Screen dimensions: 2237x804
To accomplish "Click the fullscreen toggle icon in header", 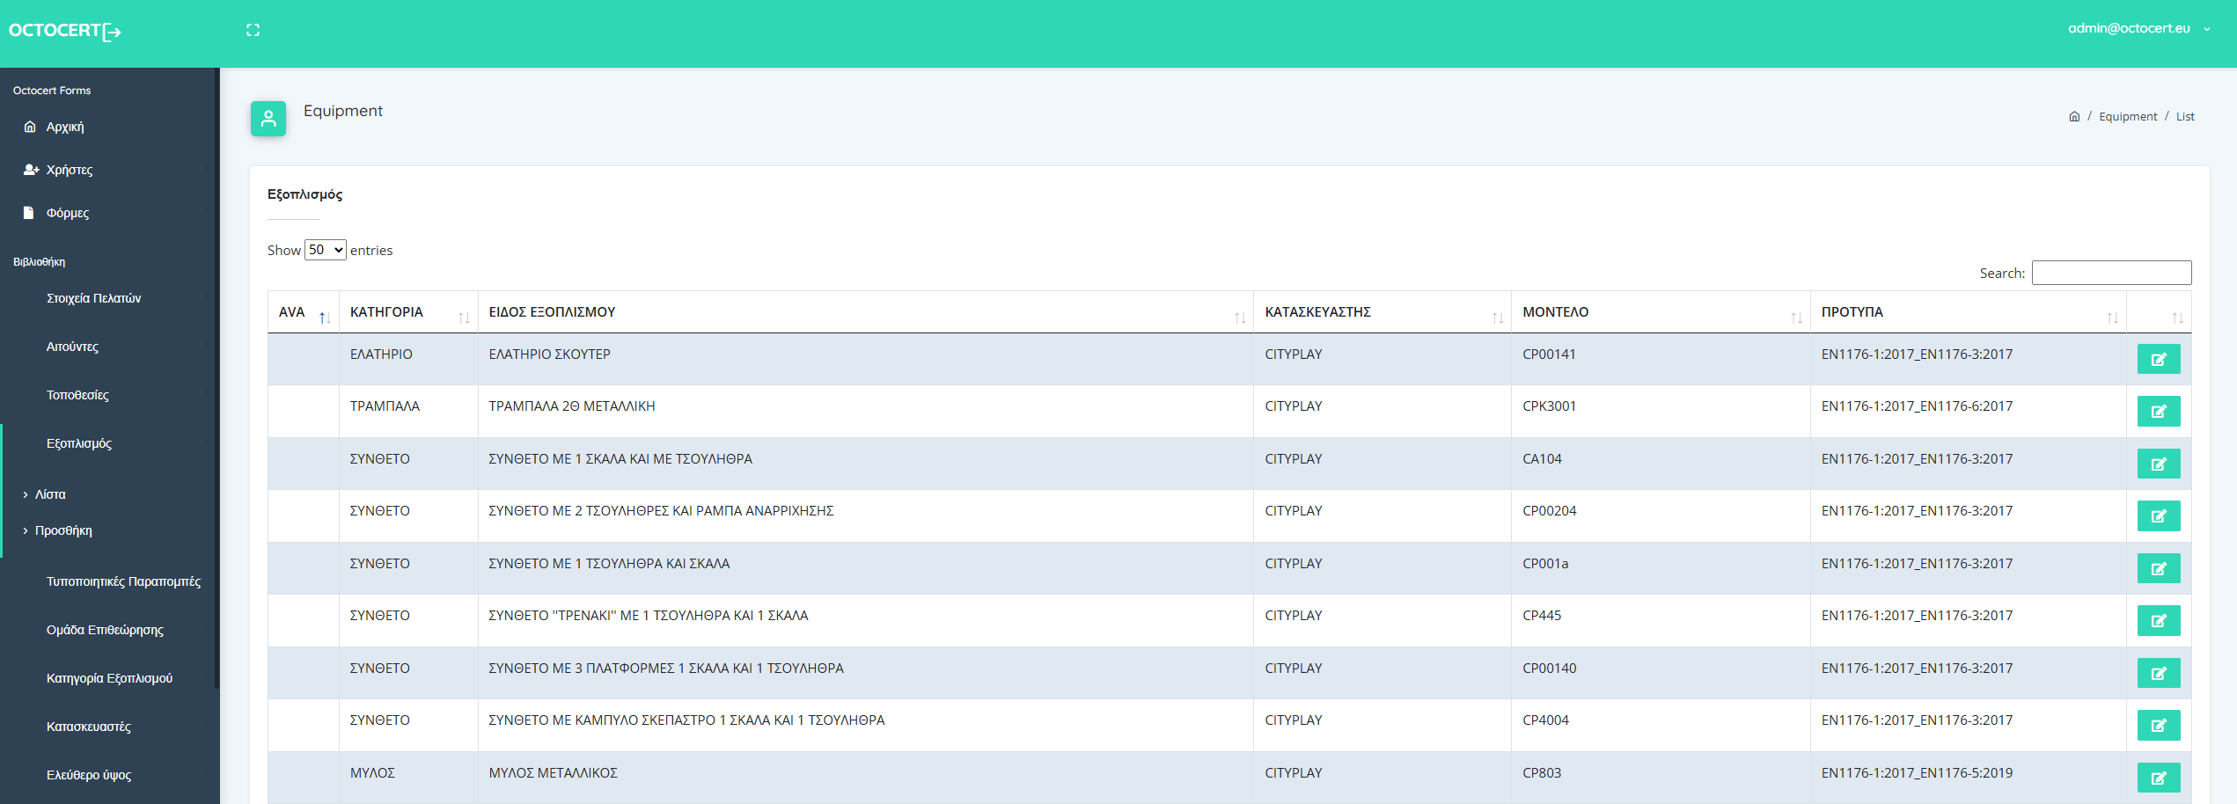I will click(253, 30).
